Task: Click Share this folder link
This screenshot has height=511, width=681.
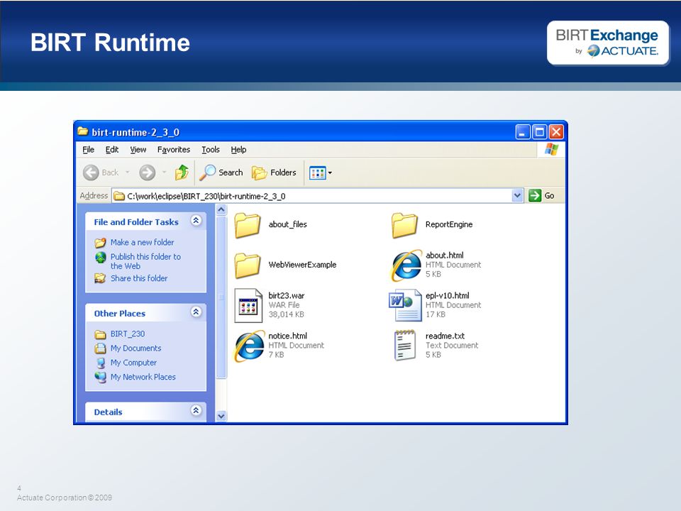Action: 139,278
